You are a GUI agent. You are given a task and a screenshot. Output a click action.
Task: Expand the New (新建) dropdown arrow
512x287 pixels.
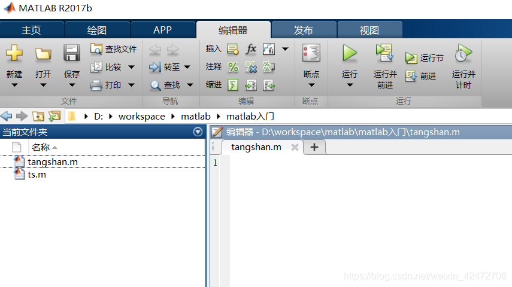(x=14, y=85)
